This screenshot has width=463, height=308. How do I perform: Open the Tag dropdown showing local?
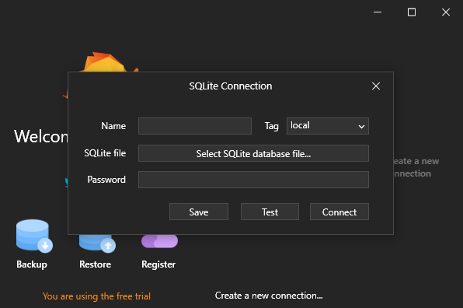tap(328, 126)
